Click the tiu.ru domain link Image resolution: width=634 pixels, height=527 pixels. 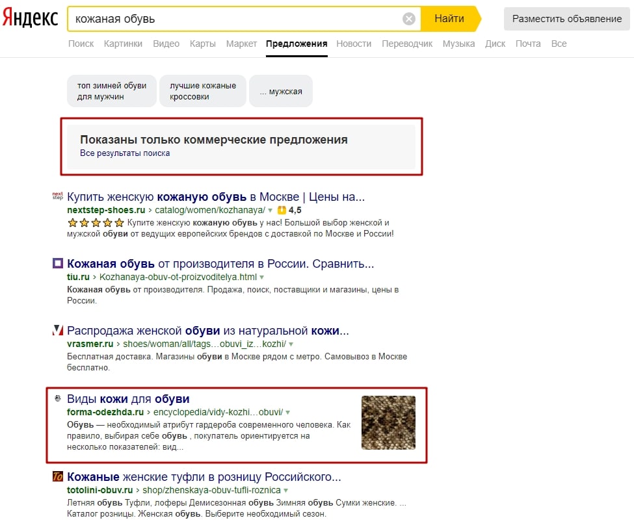(78, 277)
